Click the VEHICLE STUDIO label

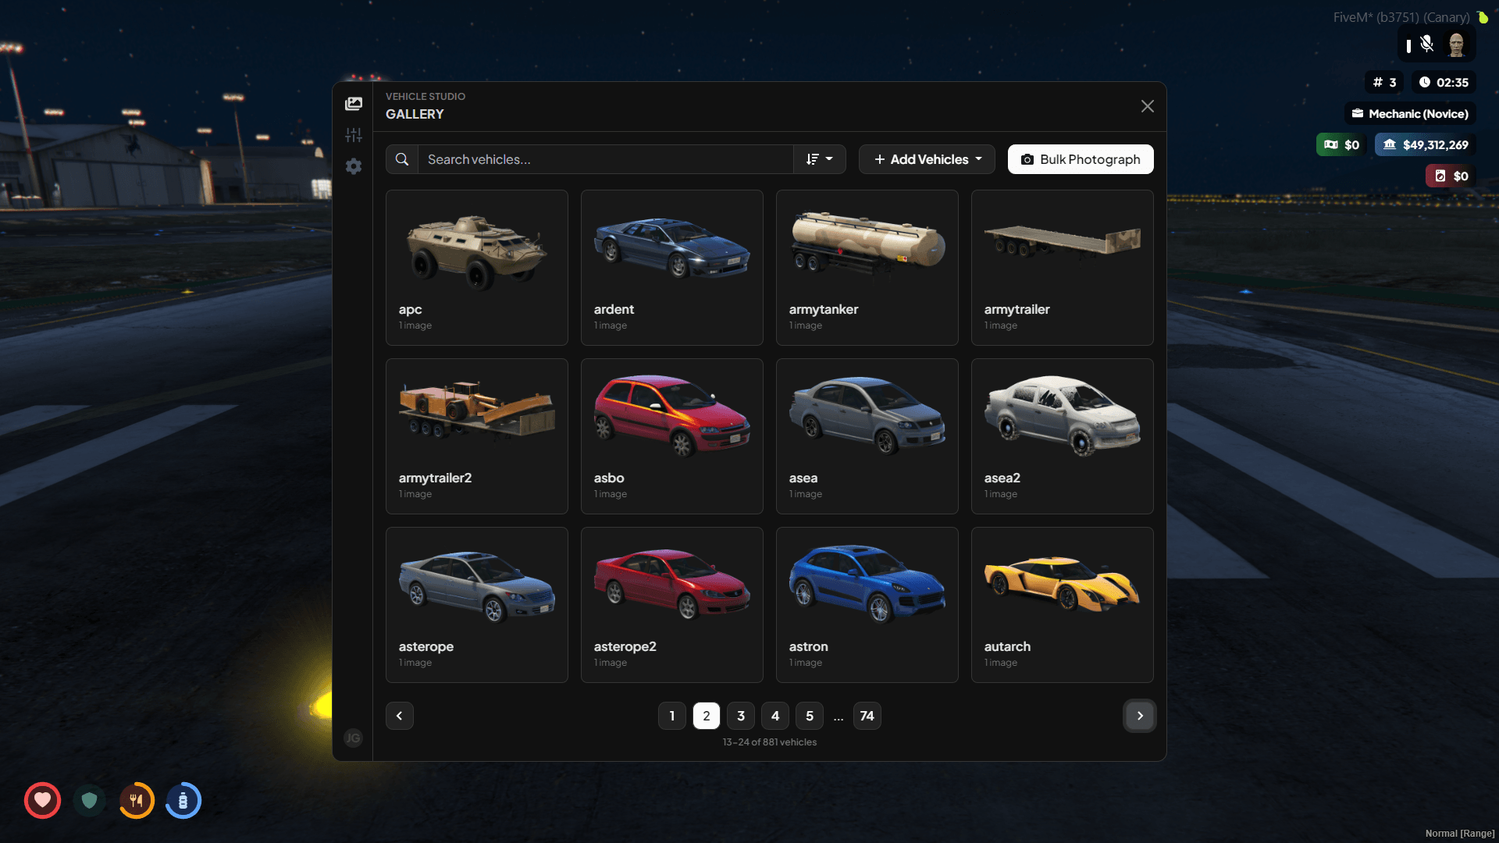click(425, 97)
